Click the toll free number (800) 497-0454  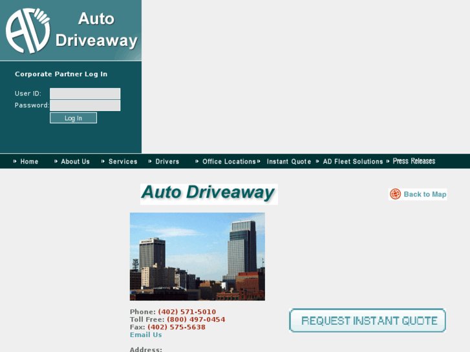point(196,320)
